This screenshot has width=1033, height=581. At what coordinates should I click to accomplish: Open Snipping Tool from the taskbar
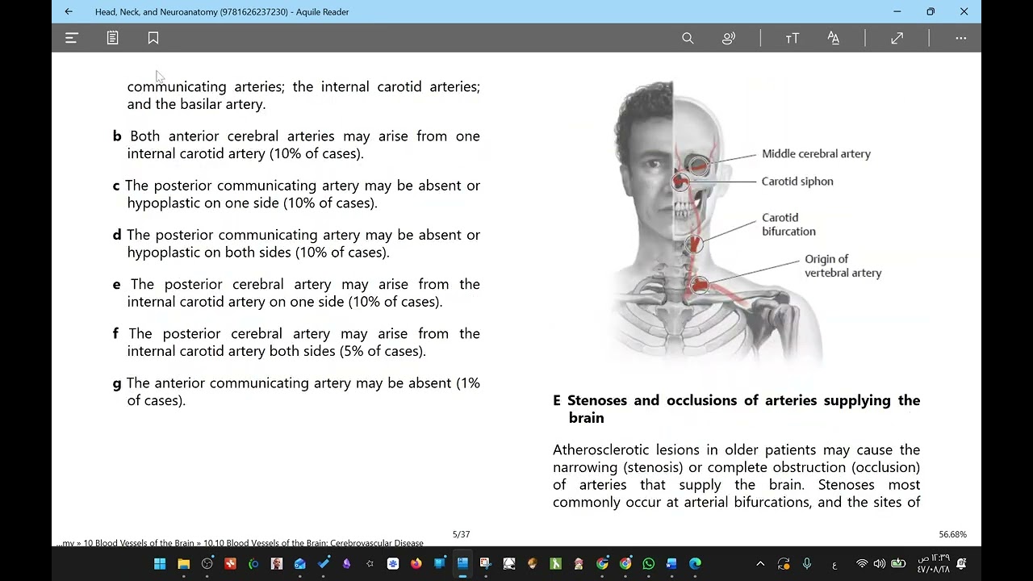[x=485, y=563]
